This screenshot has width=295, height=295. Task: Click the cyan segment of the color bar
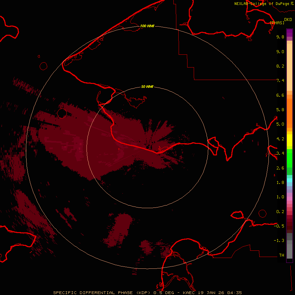pos(289,180)
